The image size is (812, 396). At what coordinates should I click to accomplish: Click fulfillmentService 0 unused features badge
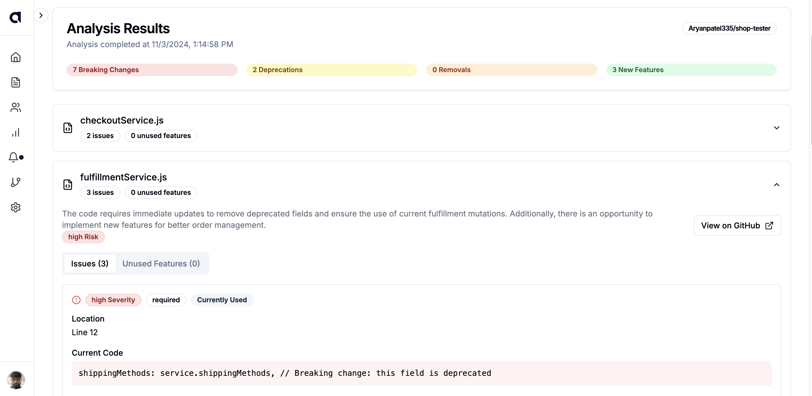161,193
